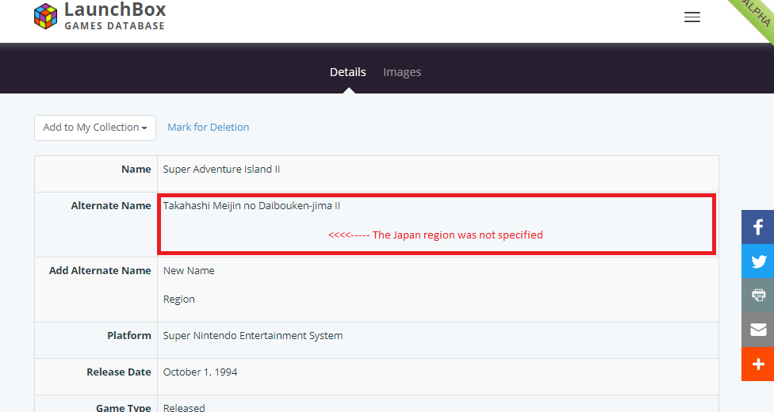
Task: Click the Released game type value
Action: [x=184, y=407]
